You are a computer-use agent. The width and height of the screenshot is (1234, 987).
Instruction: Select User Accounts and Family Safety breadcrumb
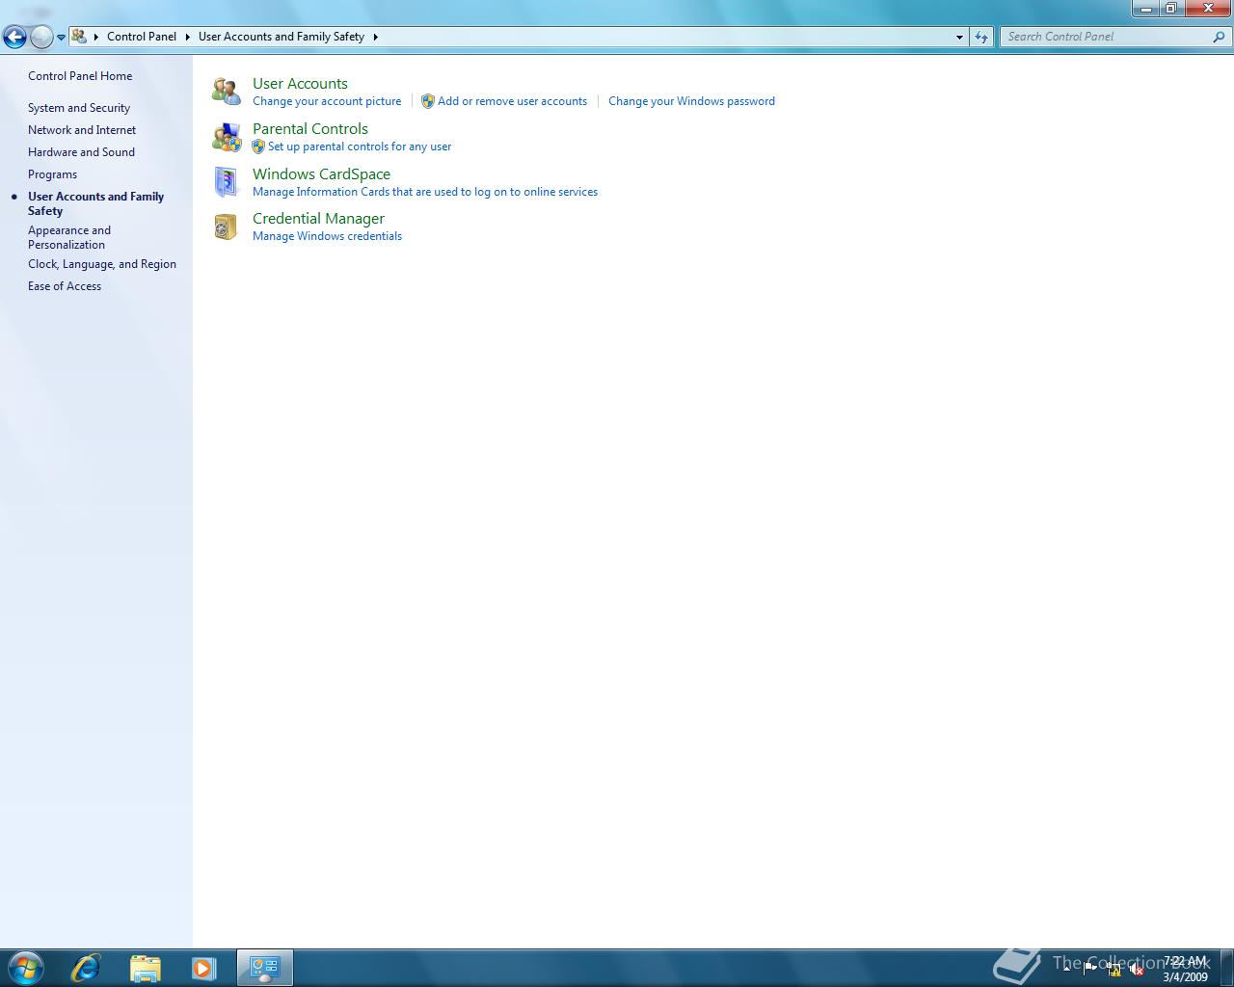[x=282, y=37]
